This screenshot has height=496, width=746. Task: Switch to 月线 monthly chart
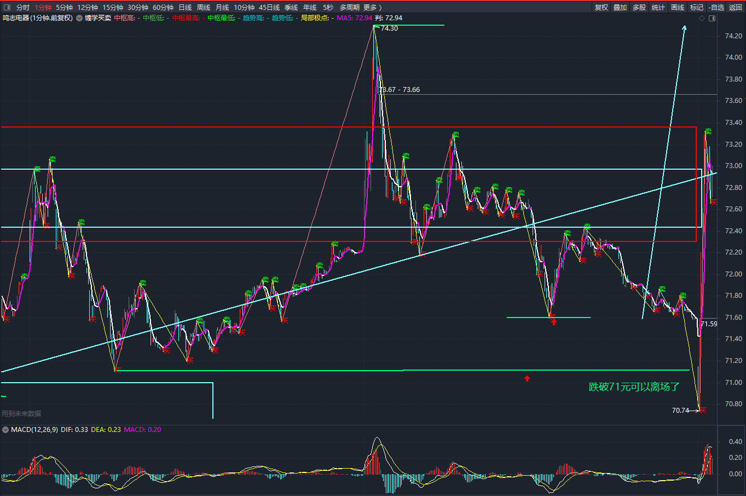[x=222, y=7]
